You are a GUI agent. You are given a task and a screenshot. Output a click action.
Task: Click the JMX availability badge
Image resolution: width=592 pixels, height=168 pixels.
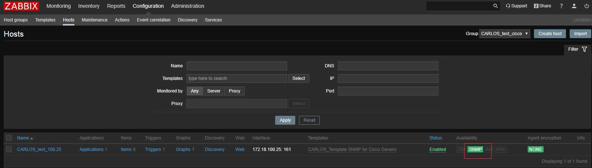coord(489,149)
